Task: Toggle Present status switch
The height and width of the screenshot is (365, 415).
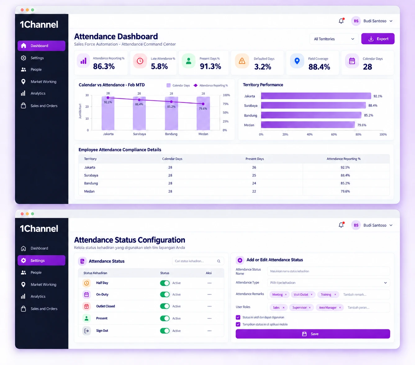Action: (x=165, y=318)
